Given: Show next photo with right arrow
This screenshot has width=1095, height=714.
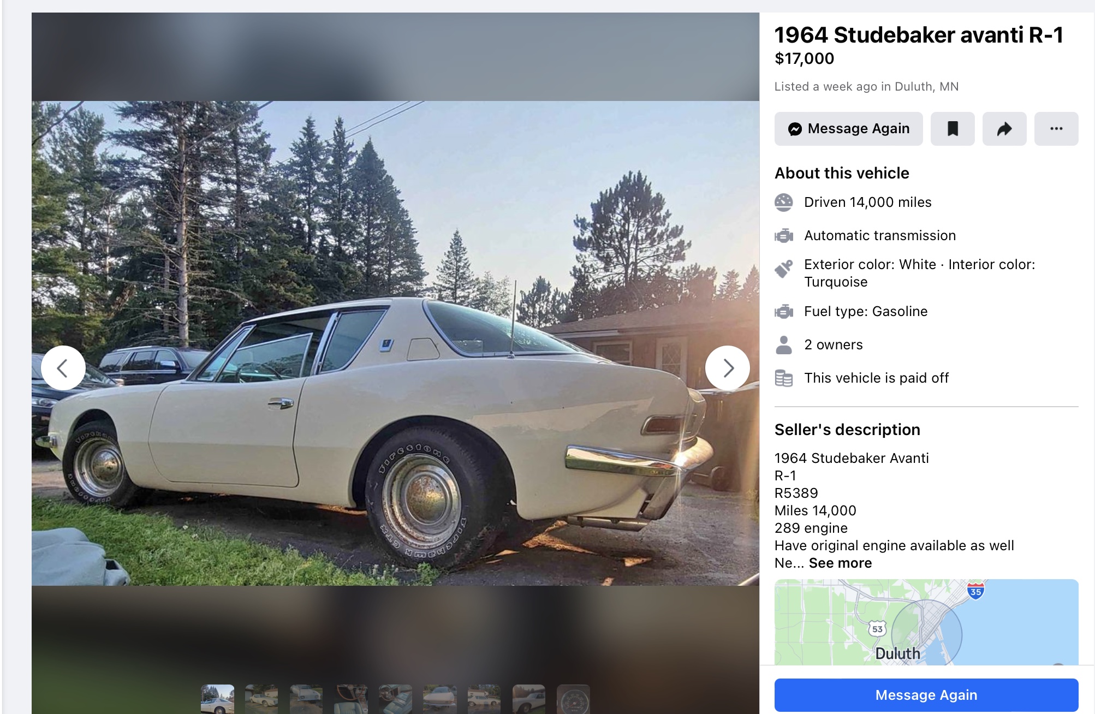Looking at the screenshot, I should tap(727, 368).
